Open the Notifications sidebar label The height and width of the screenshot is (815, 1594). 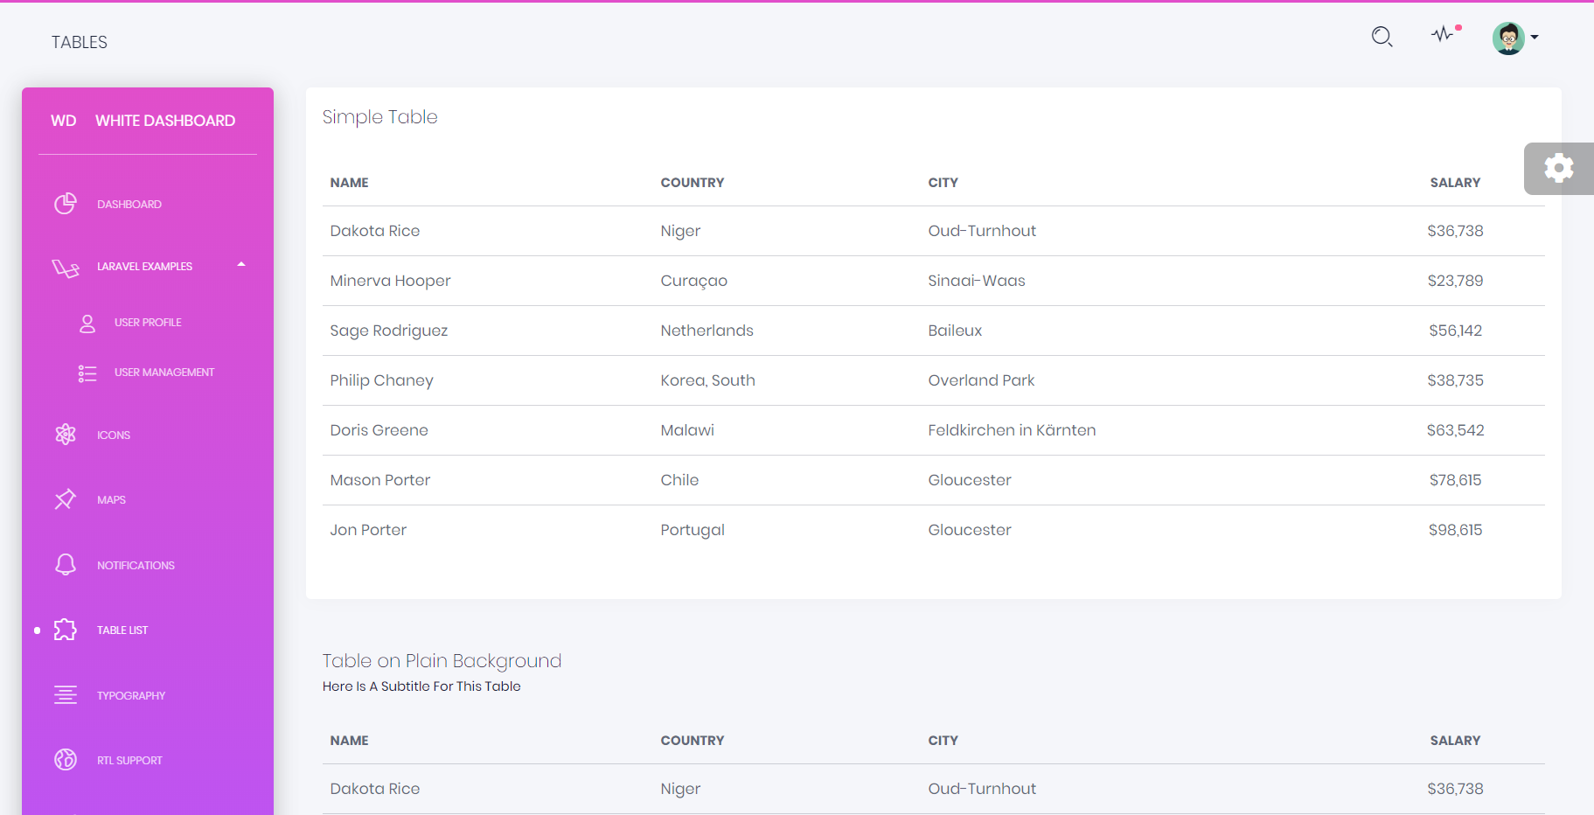coord(136,566)
